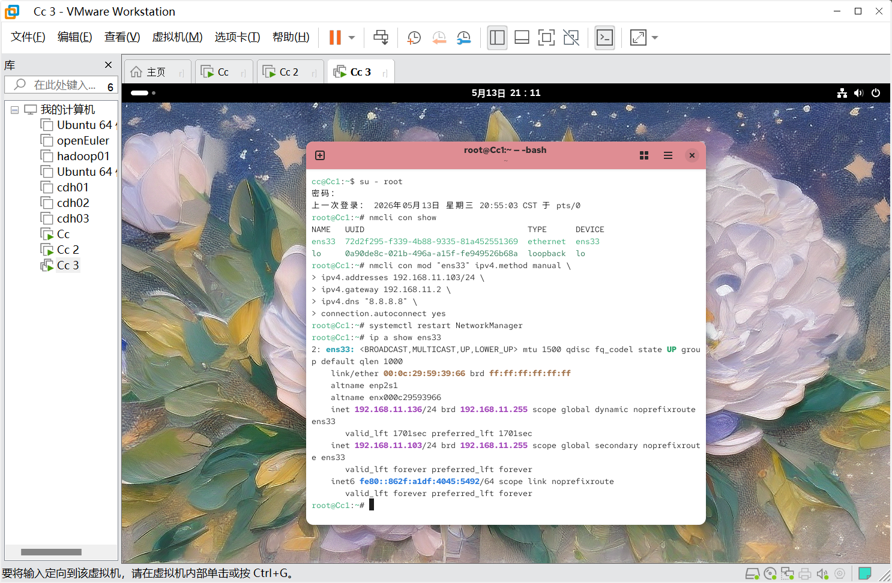
Task: Toggle the console view button
Action: click(604, 38)
